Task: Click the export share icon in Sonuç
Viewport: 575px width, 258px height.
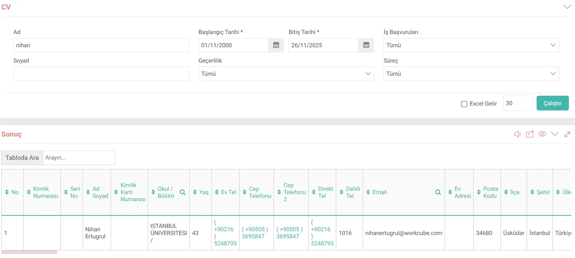Action: (530, 134)
